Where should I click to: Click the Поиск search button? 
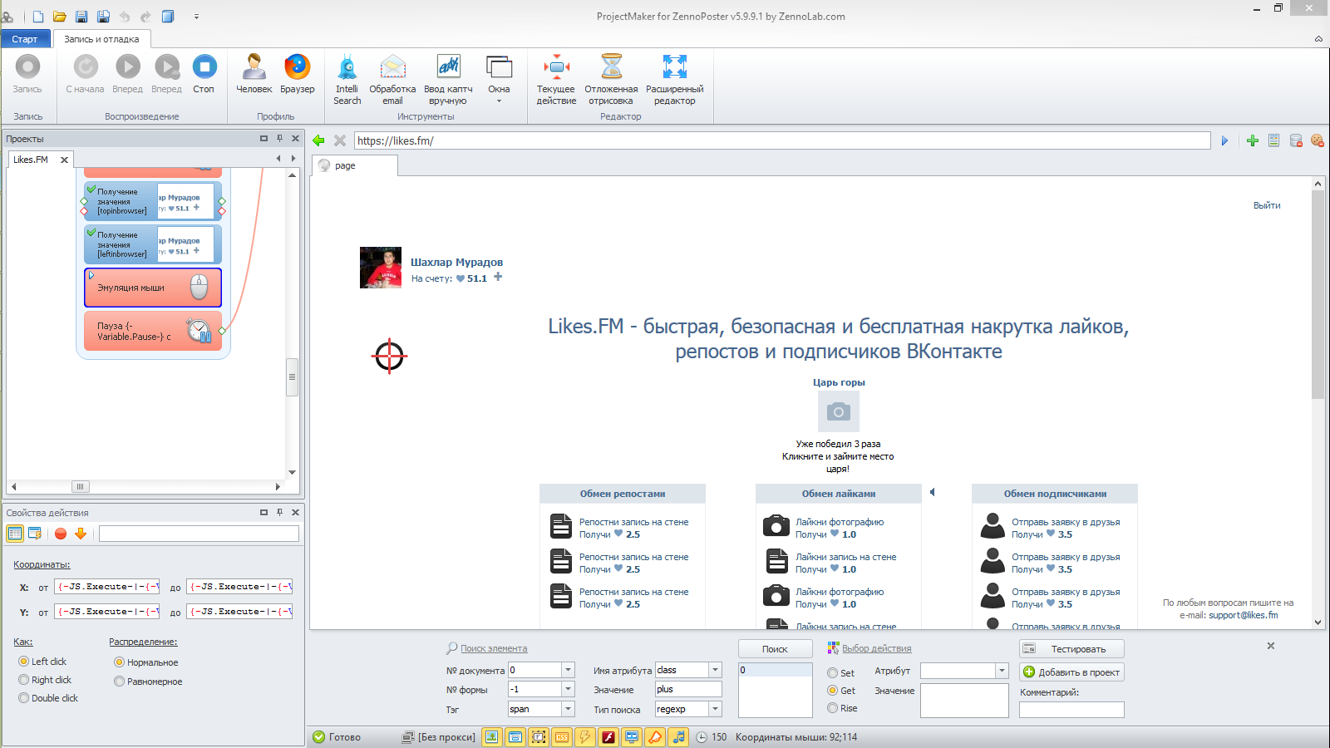point(775,649)
